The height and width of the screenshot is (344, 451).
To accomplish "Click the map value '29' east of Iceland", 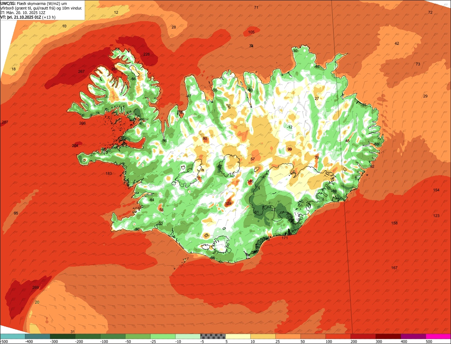I will click(x=425, y=96).
